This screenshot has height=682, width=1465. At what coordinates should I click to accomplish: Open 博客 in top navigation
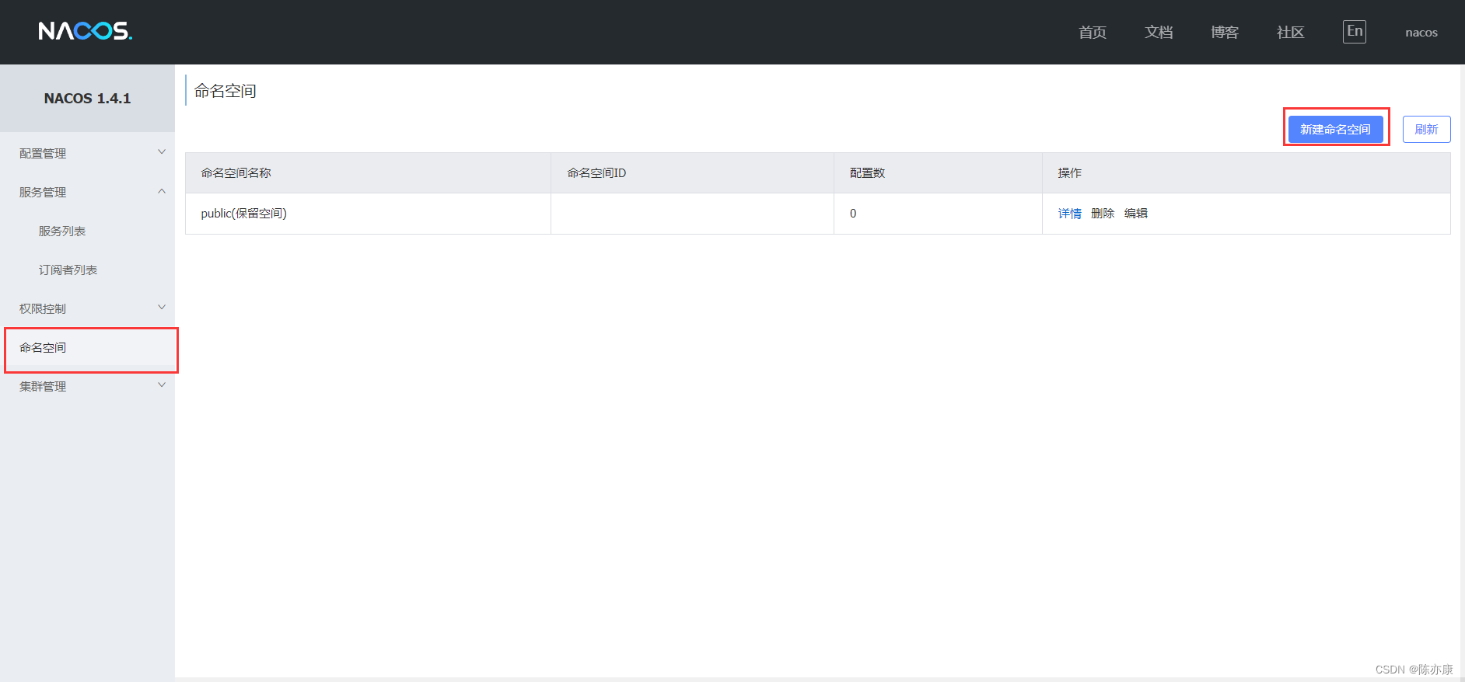[1224, 32]
